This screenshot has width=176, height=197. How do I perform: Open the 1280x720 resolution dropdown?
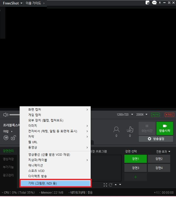pyautogui.click(x=125, y=115)
